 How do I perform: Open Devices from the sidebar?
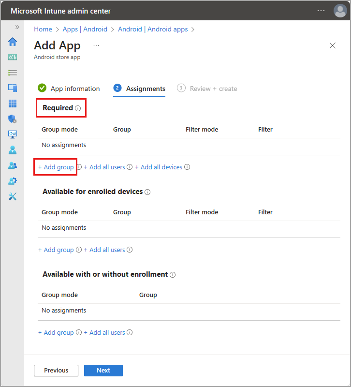[x=13, y=88]
